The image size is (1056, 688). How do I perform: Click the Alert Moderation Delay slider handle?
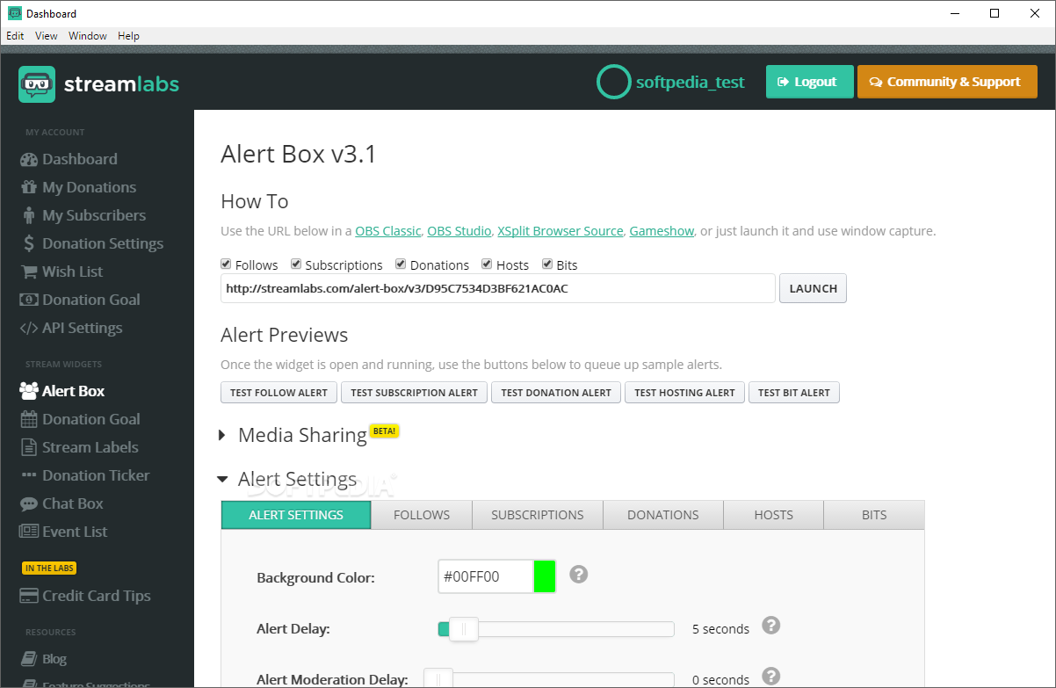point(438,679)
